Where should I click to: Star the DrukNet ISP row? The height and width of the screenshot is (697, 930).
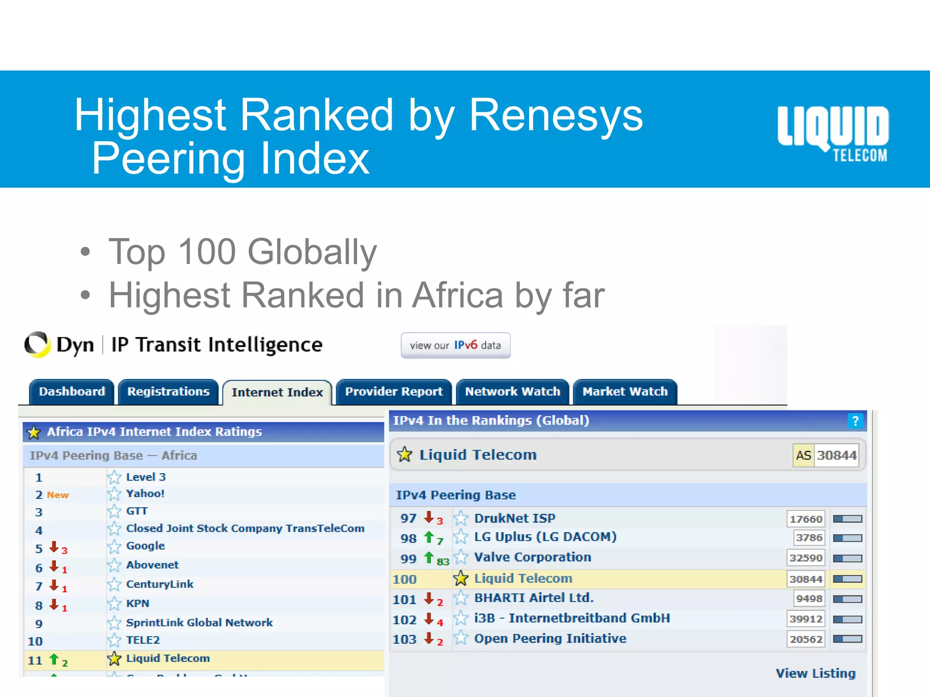[x=460, y=518]
